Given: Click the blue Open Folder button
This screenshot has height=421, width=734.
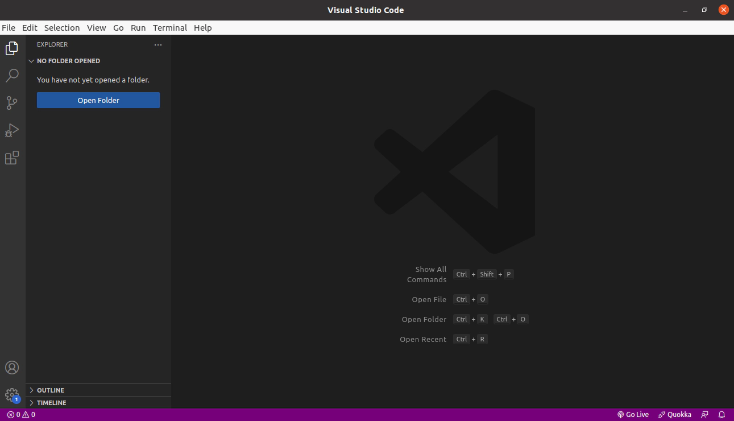Looking at the screenshot, I should pyautogui.click(x=98, y=100).
